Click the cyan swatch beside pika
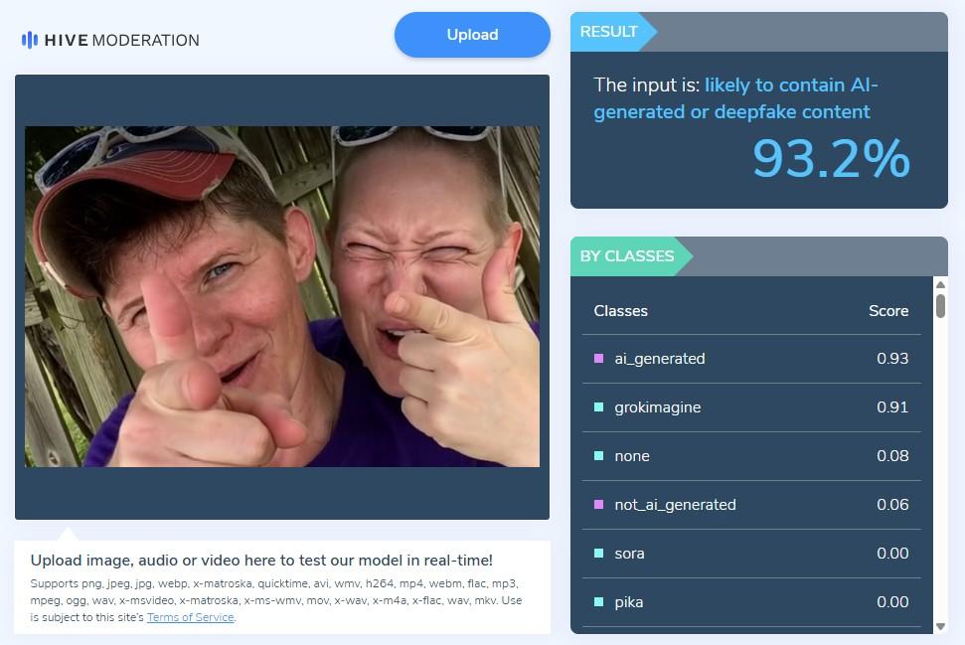Screen dimensions: 965x645 tap(598, 601)
